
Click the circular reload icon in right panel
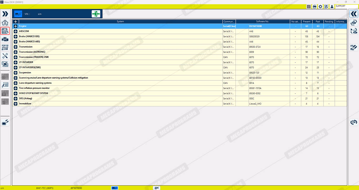coord(354,122)
